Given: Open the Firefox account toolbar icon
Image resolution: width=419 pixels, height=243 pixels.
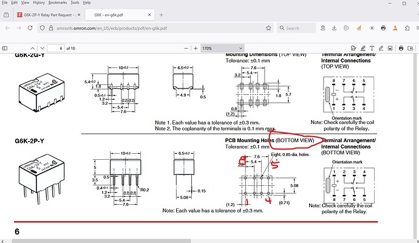Looking at the screenshot, I should click(x=323, y=28).
